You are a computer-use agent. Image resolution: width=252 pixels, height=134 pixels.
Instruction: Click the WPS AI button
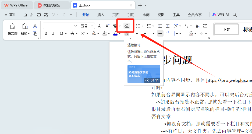221,15
